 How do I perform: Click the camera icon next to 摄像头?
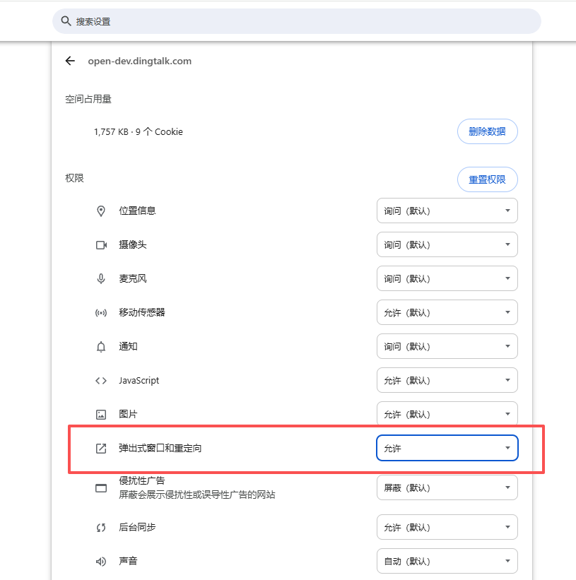coord(101,244)
